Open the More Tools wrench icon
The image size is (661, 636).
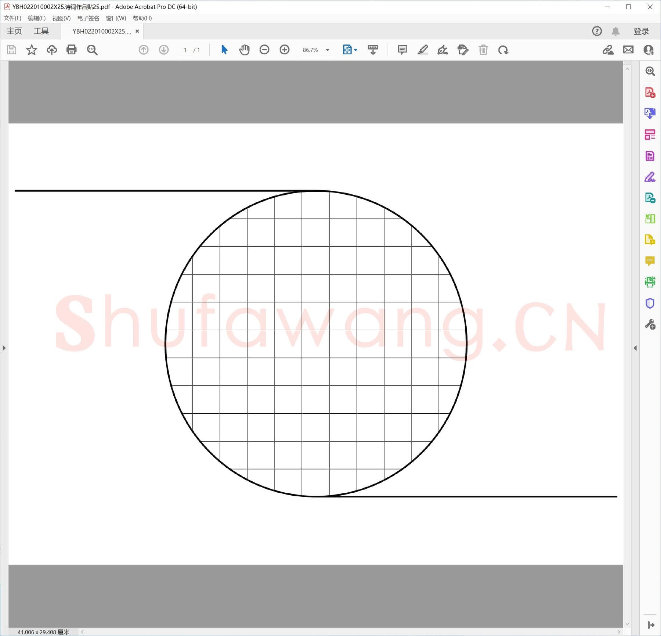(x=650, y=324)
